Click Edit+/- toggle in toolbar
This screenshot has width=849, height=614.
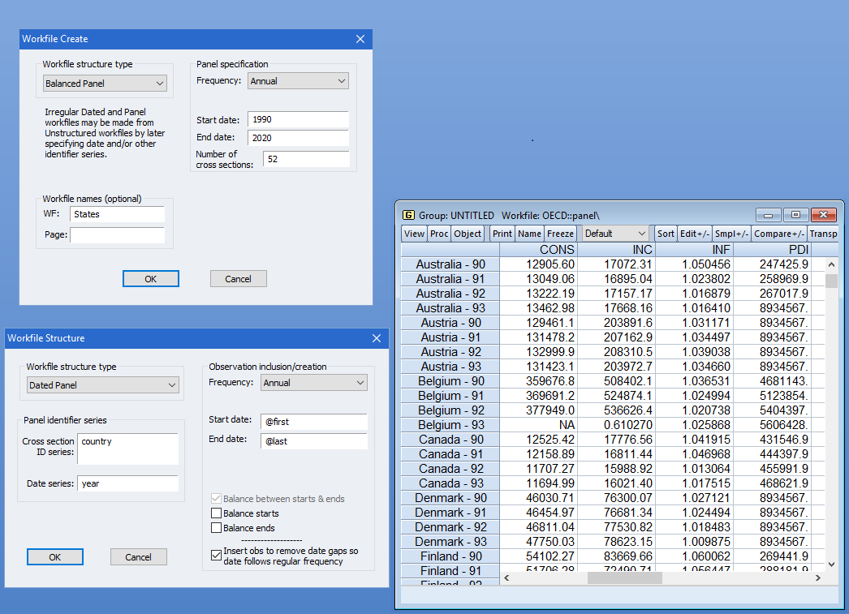(695, 234)
